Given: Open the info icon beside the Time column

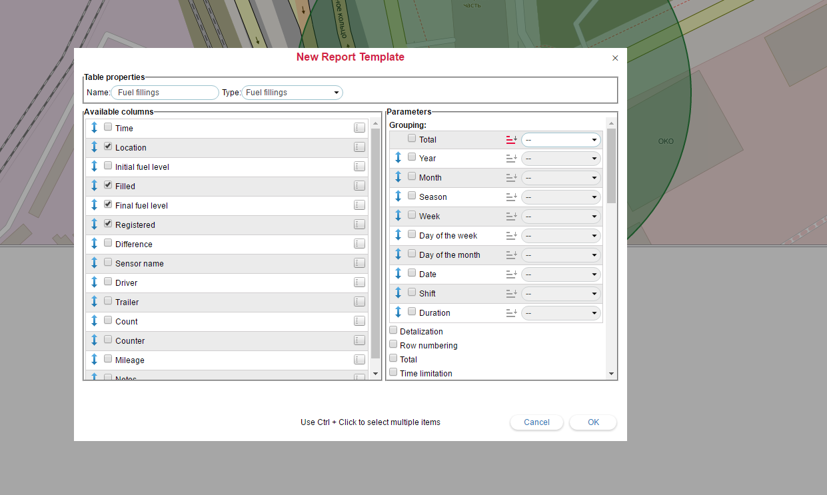Looking at the screenshot, I should point(359,127).
